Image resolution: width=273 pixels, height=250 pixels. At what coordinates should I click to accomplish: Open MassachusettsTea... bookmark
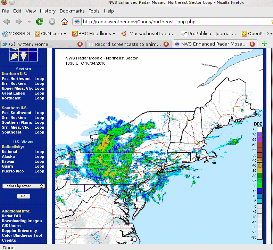coord(148,33)
